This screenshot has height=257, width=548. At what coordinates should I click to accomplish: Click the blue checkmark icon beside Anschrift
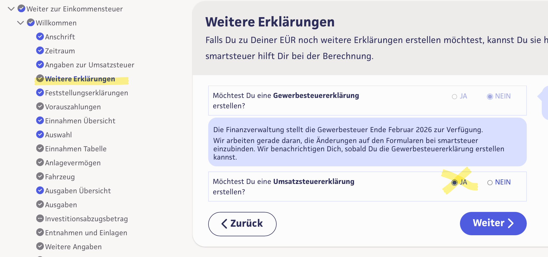pyautogui.click(x=40, y=37)
